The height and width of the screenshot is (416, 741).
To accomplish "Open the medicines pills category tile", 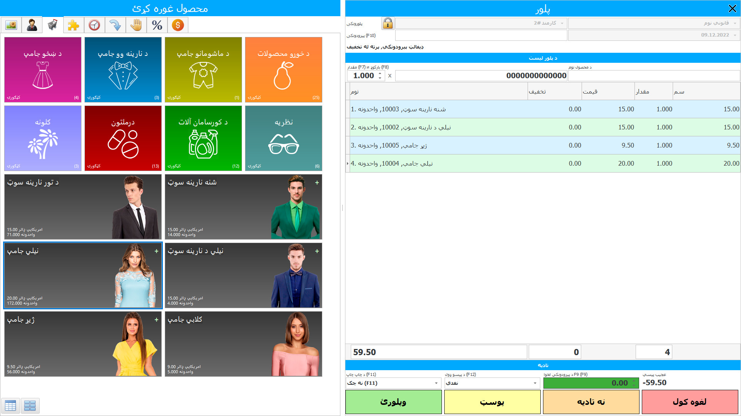I will click(x=123, y=138).
